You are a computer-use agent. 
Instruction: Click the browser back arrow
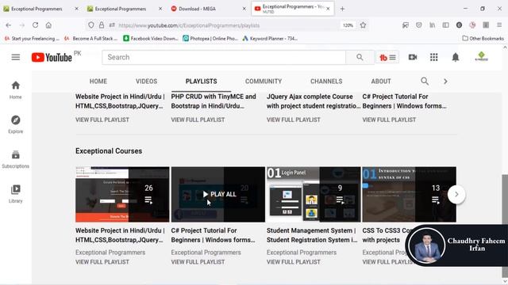tap(9, 25)
